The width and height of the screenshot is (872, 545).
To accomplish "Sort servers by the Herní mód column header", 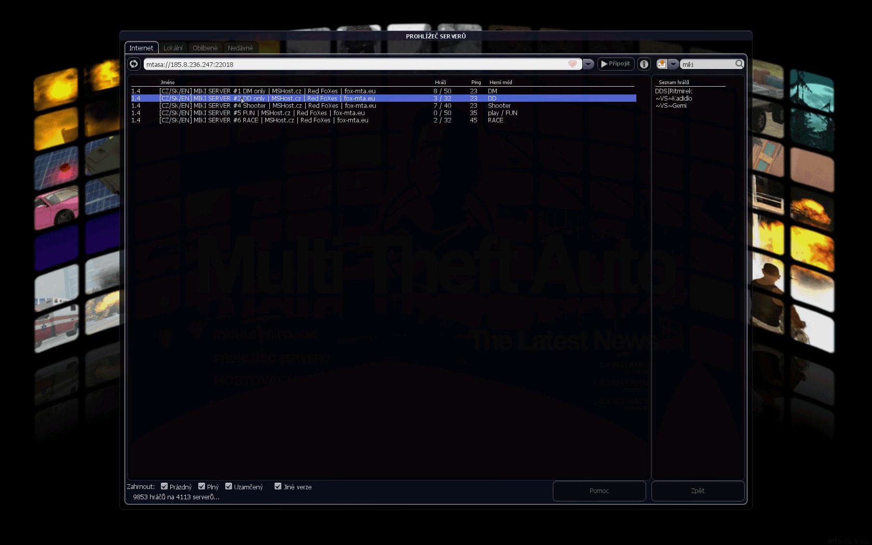I will point(500,82).
